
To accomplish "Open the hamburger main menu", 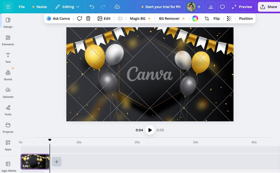I will coord(8,7).
